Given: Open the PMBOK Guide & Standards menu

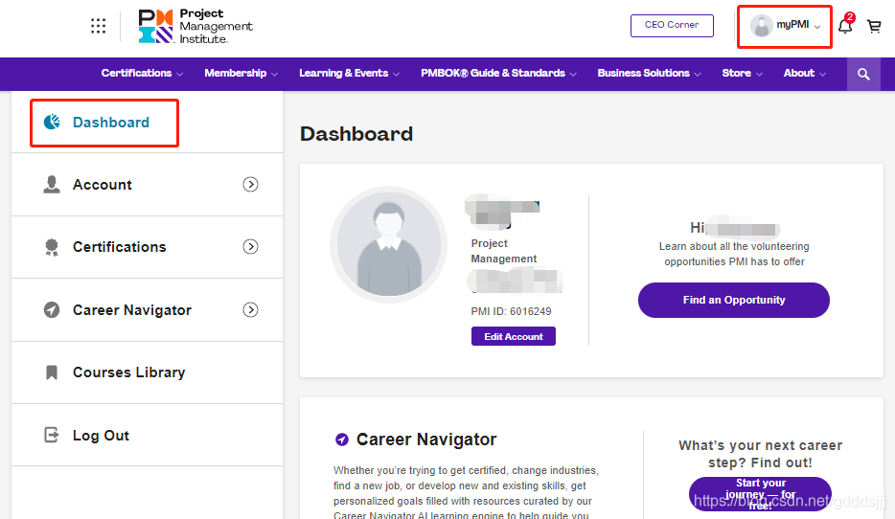Looking at the screenshot, I should click(x=498, y=73).
